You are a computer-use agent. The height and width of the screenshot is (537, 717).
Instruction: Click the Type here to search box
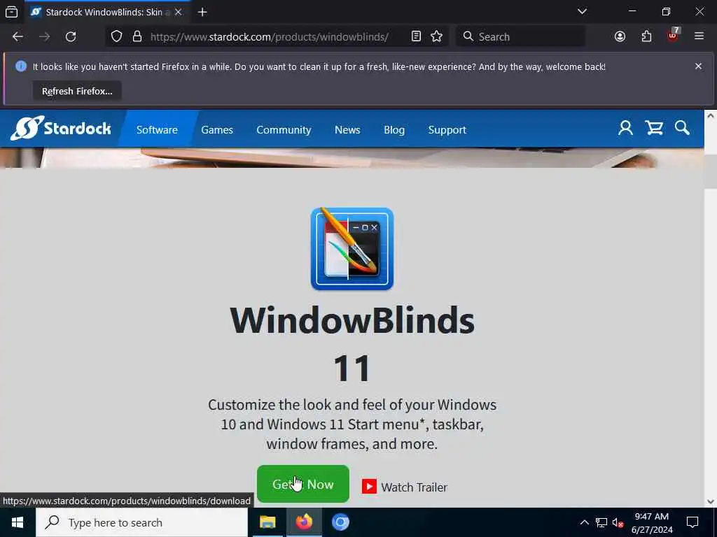click(x=141, y=522)
